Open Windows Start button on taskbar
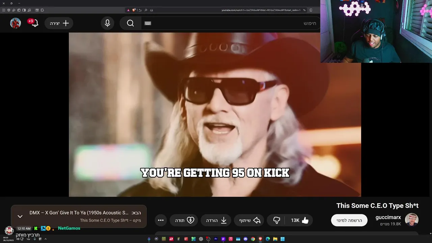This screenshot has height=243, width=432. click(282, 239)
